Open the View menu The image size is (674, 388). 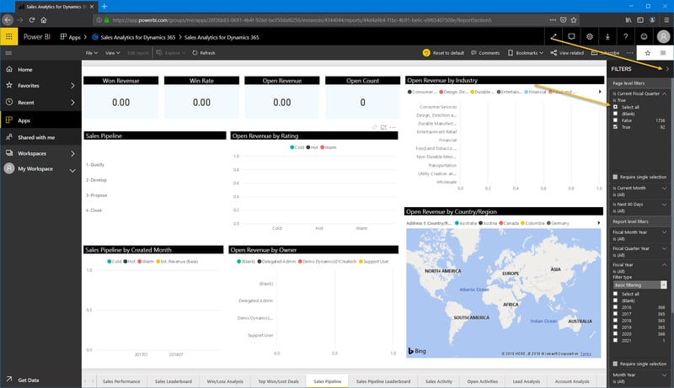point(113,53)
